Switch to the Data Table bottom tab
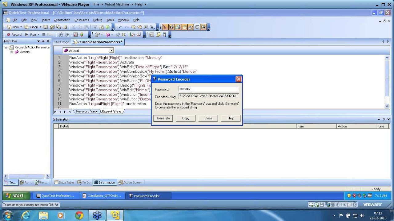Image resolution: width=394 pixels, height=221 pixels. coord(64,182)
